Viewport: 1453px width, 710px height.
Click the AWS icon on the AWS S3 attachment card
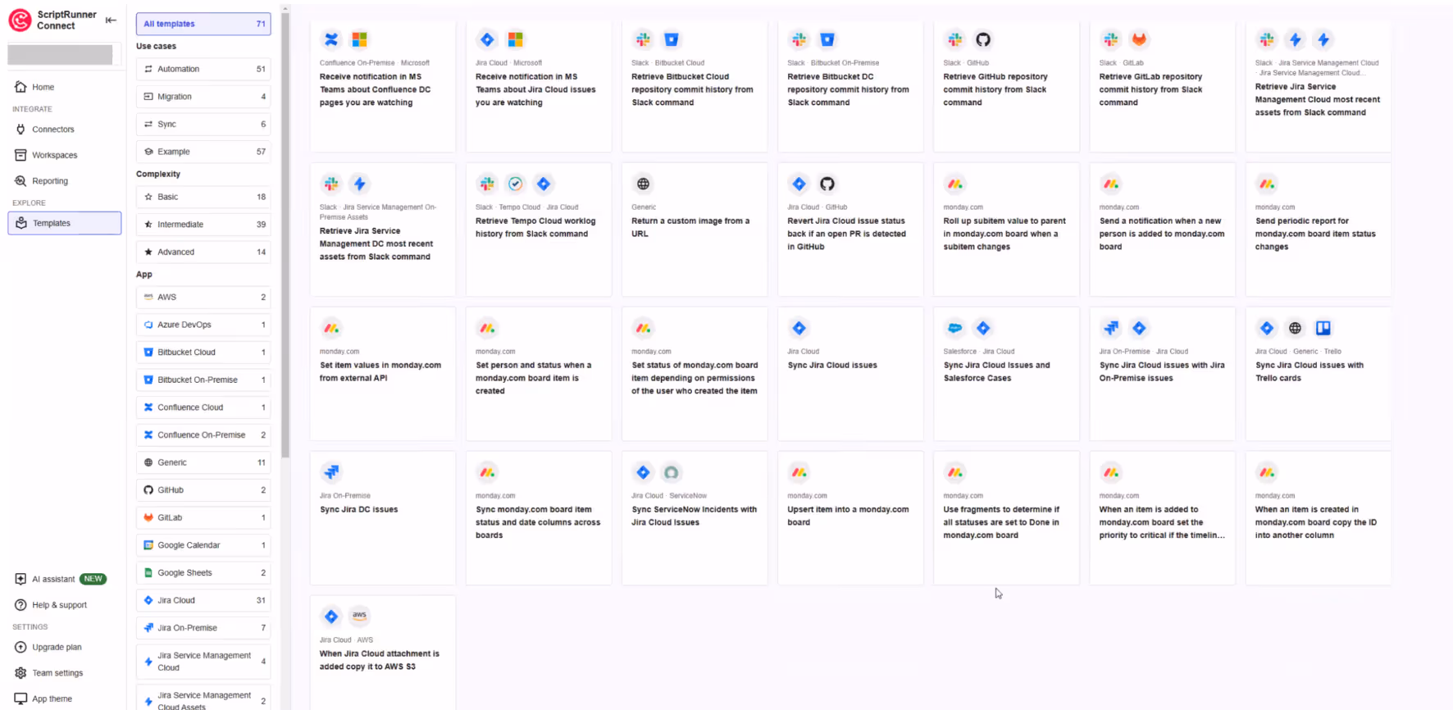[359, 616]
